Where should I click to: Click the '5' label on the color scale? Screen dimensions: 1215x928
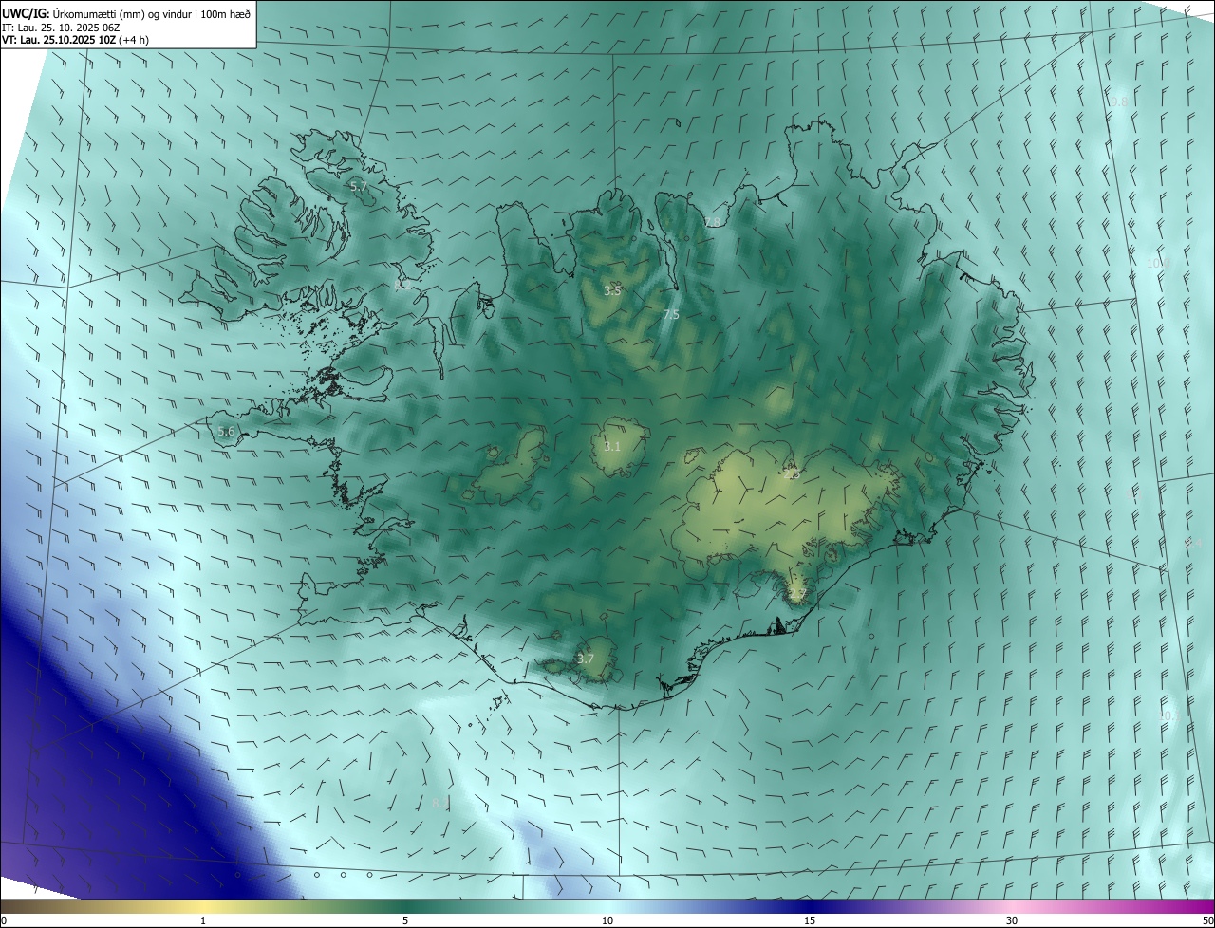point(405,920)
